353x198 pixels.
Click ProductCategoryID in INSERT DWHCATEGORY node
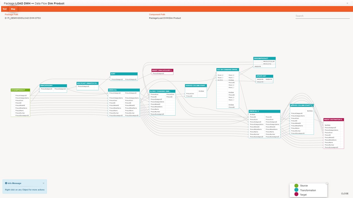(x=158, y=73)
